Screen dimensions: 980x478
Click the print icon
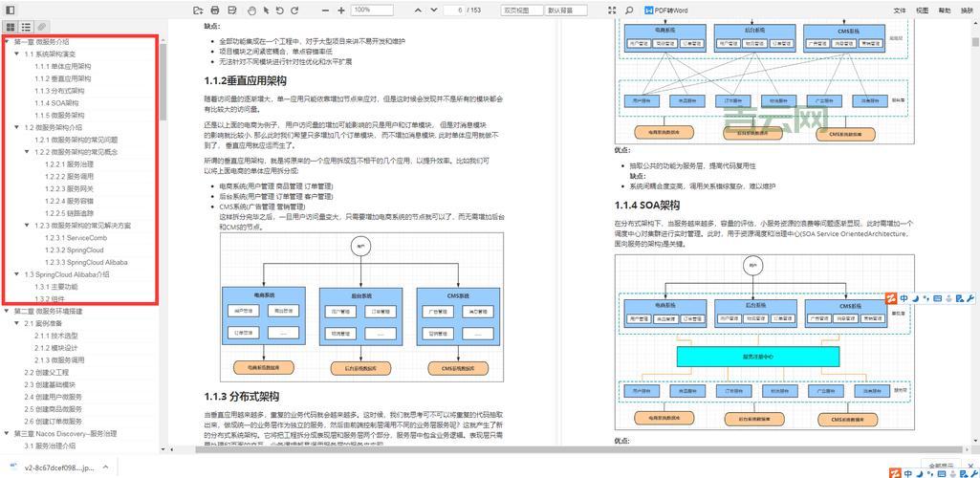tap(215, 11)
